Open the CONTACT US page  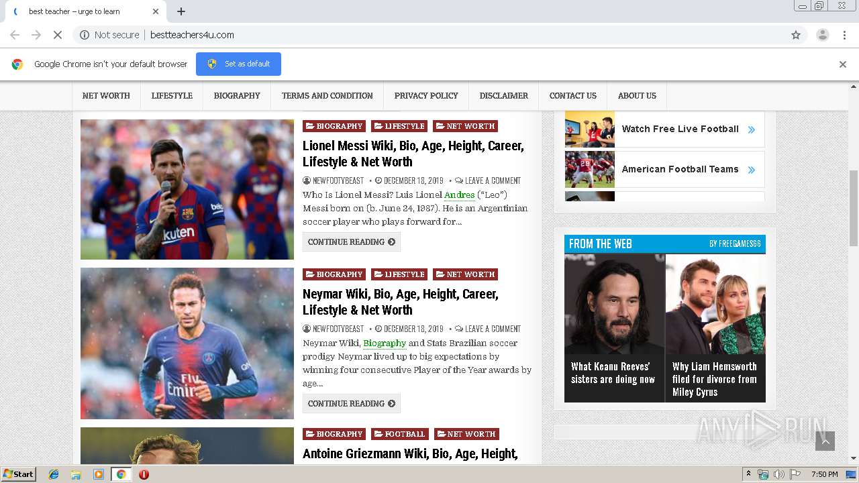pyautogui.click(x=573, y=96)
